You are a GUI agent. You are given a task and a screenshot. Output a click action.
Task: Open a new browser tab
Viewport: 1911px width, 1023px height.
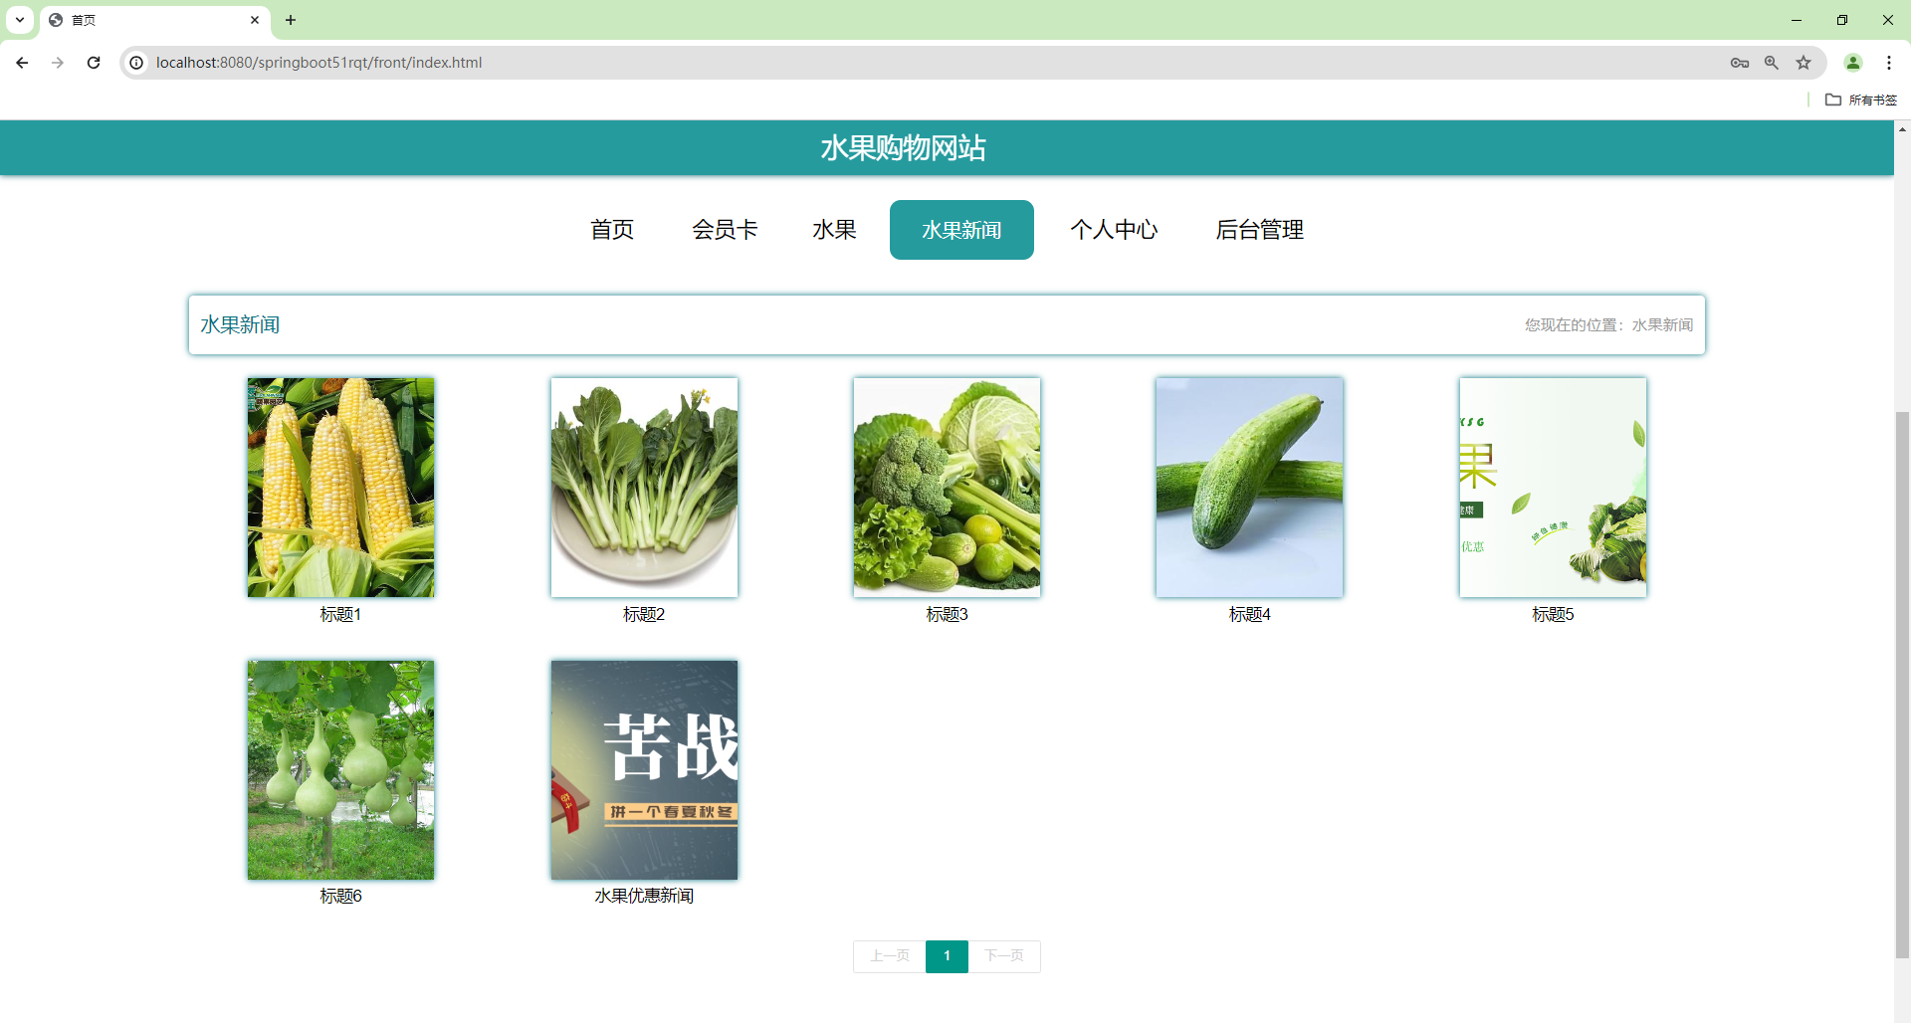(291, 20)
